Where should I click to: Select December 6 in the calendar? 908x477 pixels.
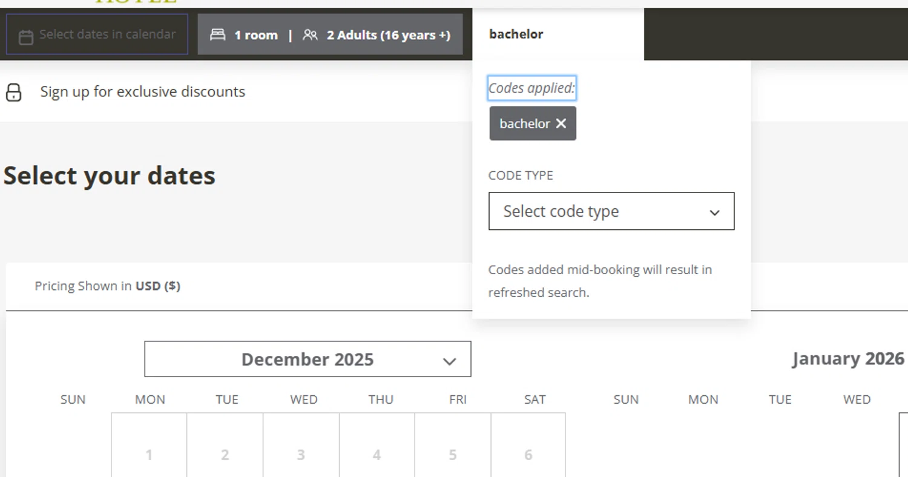tap(528, 445)
